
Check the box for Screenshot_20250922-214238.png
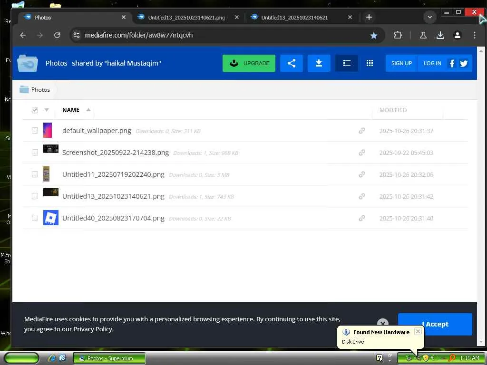click(x=35, y=153)
